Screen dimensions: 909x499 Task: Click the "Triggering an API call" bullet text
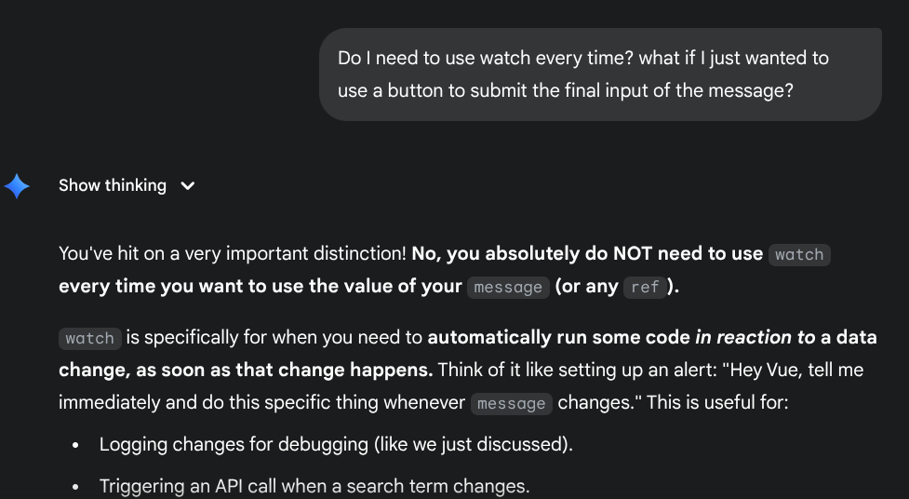tap(314, 485)
